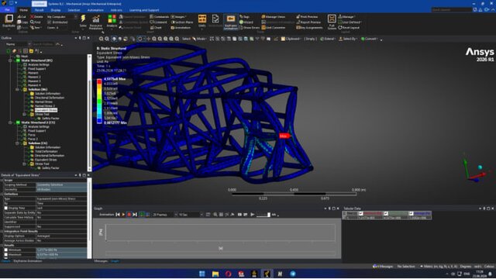496x279 pixels.
Task: Toggle the Average column checkbox in Tabular Data
Action: (412, 214)
